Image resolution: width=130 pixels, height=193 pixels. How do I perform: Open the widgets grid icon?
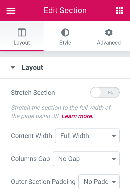(119, 11)
